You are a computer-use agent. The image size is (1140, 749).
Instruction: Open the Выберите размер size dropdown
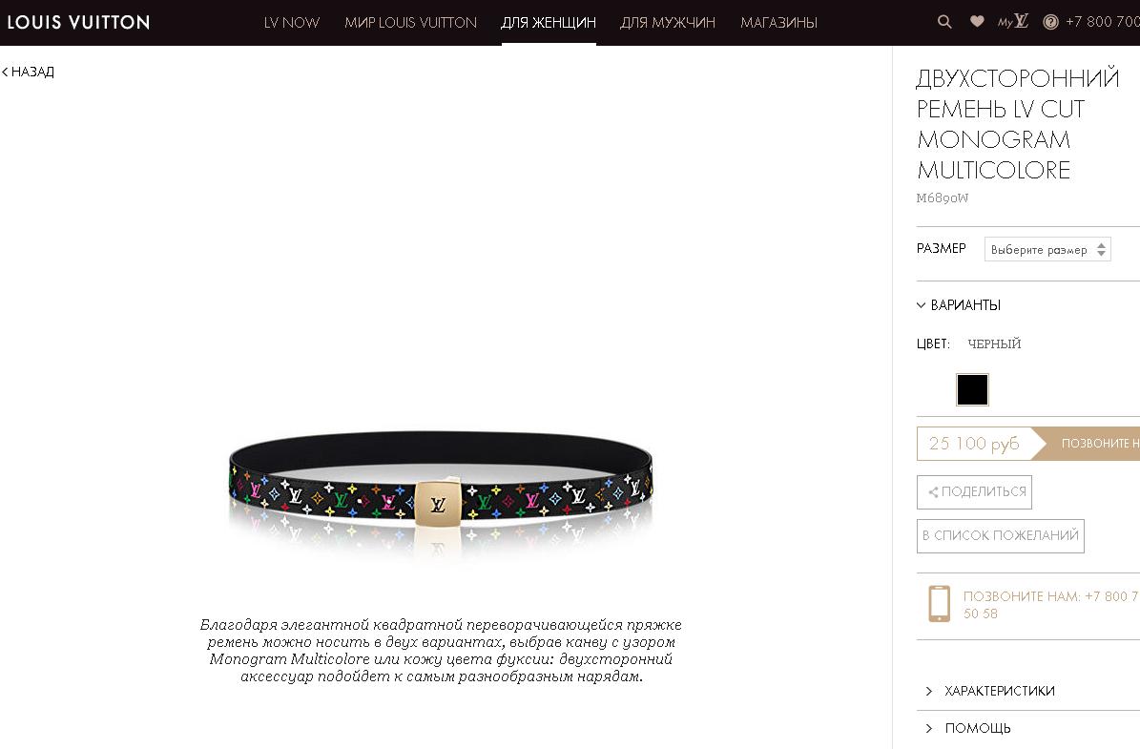[1047, 249]
